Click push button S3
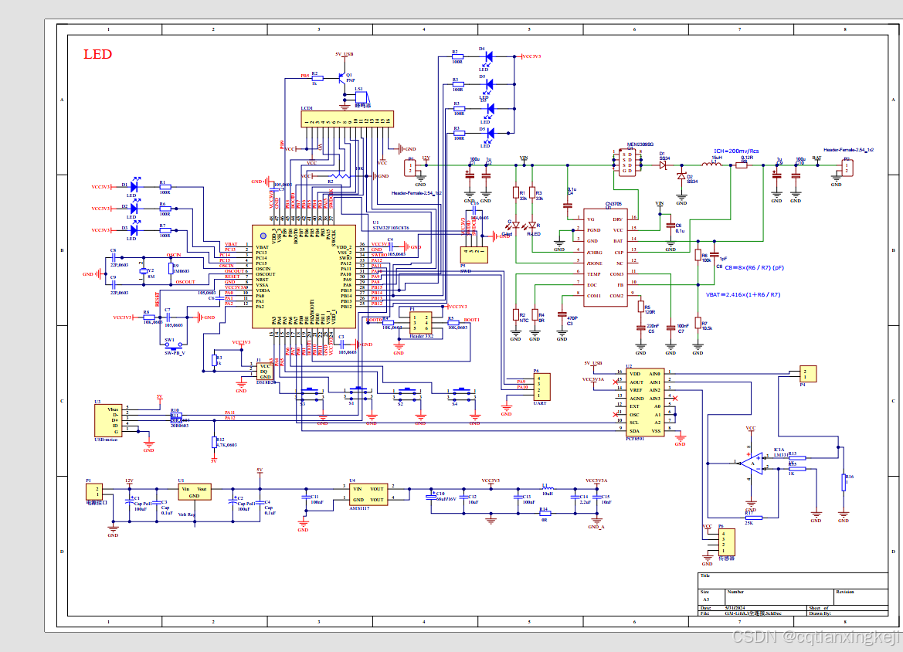The width and height of the screenshot is (903, 652). tap(310, 394)
